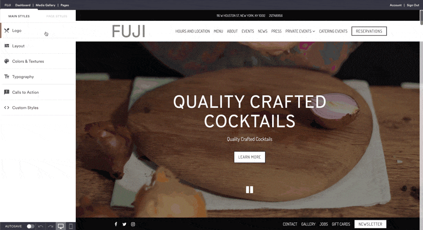Open Custom Styles code icon
This screenshot has width=423, height=230.
point(7,107)
